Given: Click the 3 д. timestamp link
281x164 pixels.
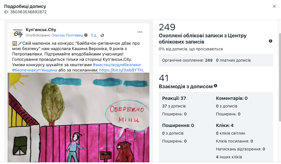Looking at the screenshot, I should click(94, 35).
